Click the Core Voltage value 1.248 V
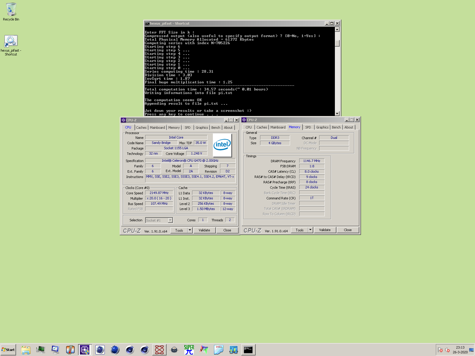The image size is (475, 356). [197, 153]
